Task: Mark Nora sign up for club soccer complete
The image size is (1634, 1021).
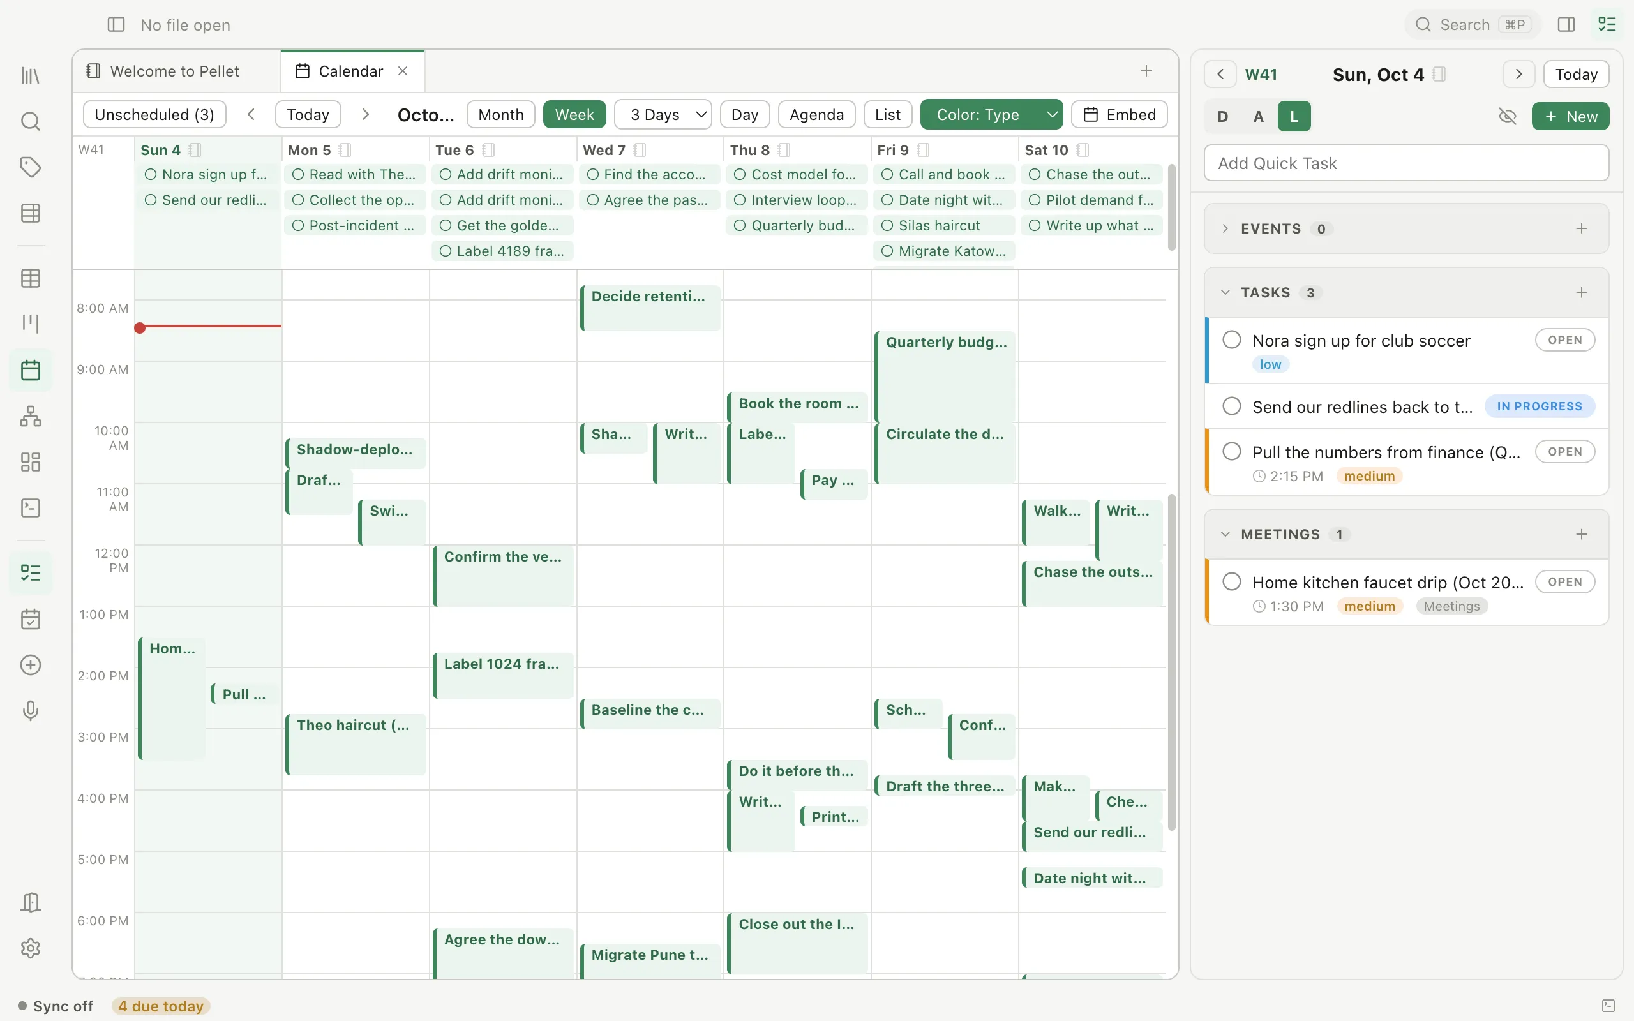Action: pyautogui.click(x=1232, y=339)
